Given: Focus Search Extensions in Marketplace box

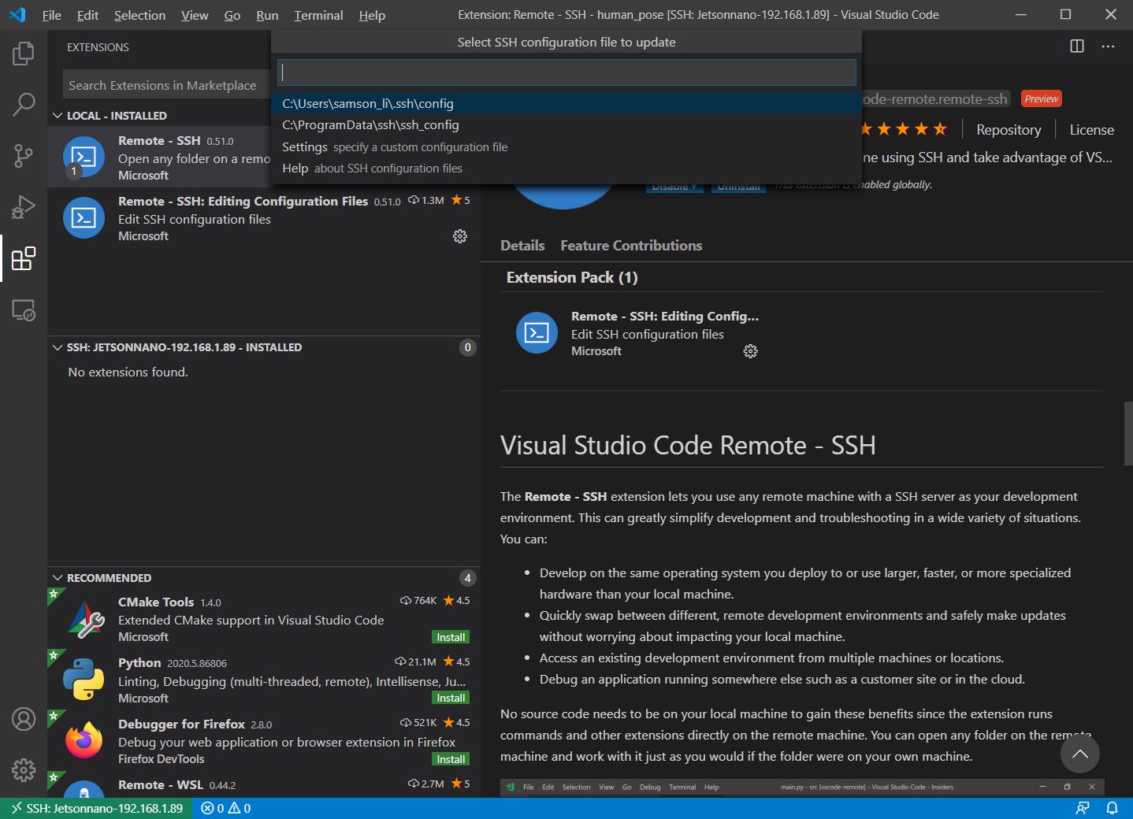Looking at the screenshot, I should click(x=165, y=85).
